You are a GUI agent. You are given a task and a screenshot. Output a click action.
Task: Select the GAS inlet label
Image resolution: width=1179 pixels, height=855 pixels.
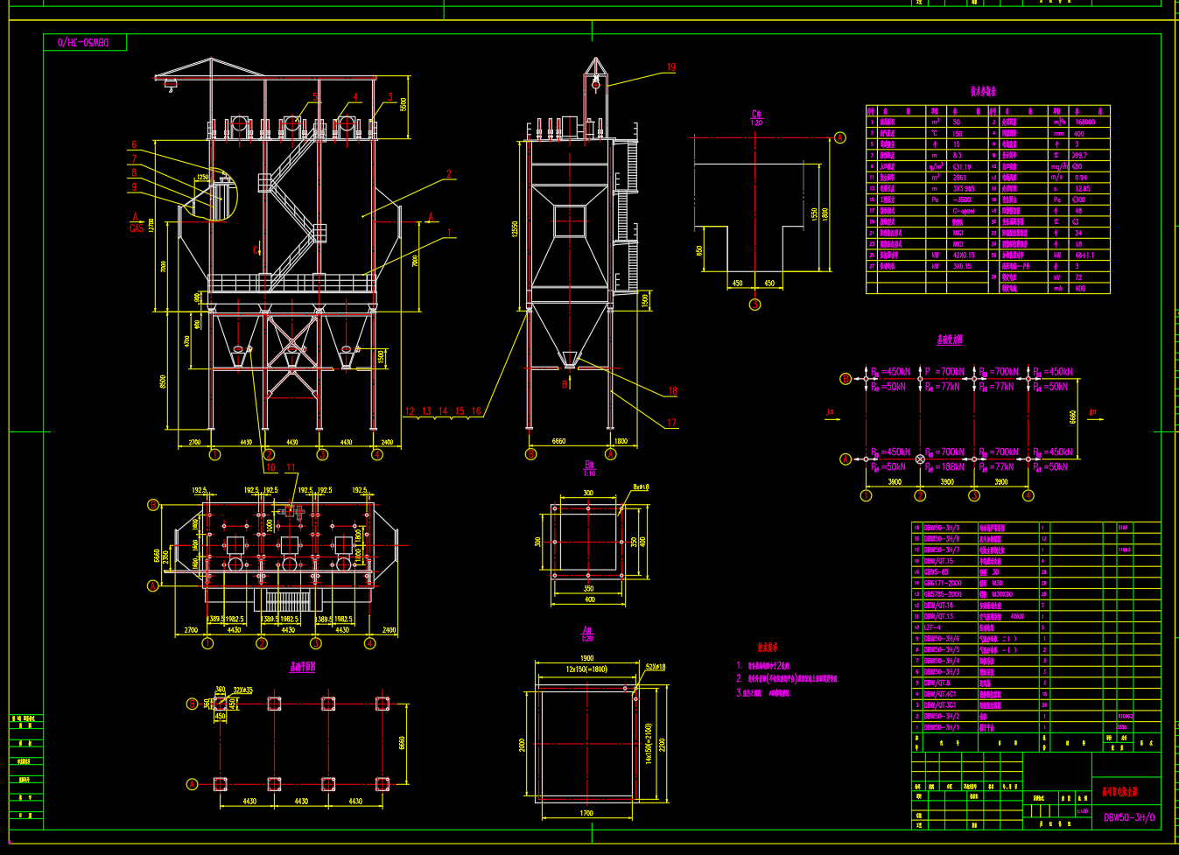coord(137,229)
